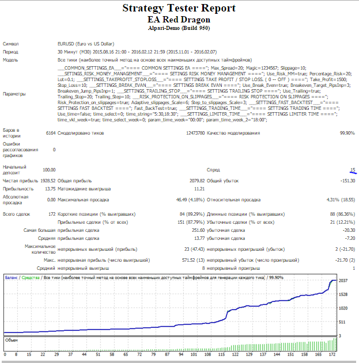Click "Абсолютная просадка" label
359x363 pixels.
coord(16,200)
